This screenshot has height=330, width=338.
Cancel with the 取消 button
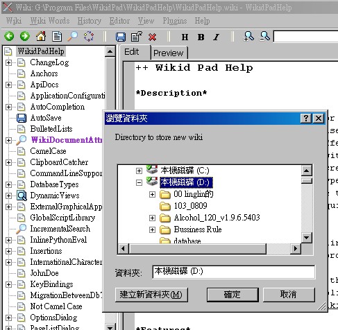click(x=289, y=295)
